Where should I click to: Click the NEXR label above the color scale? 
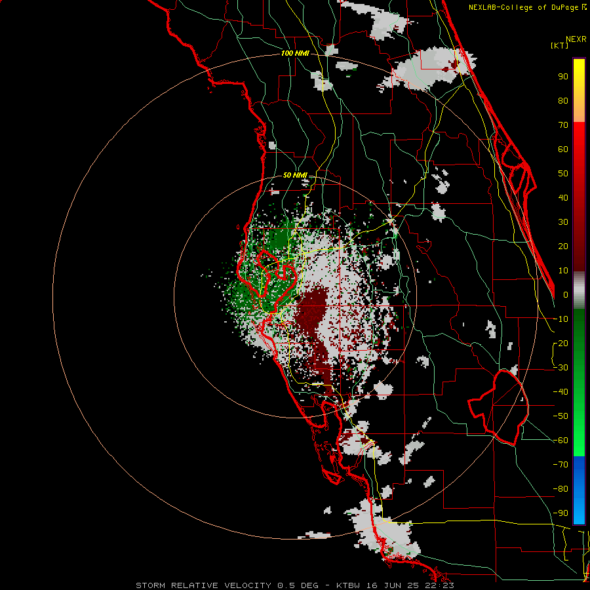[576, 39]
